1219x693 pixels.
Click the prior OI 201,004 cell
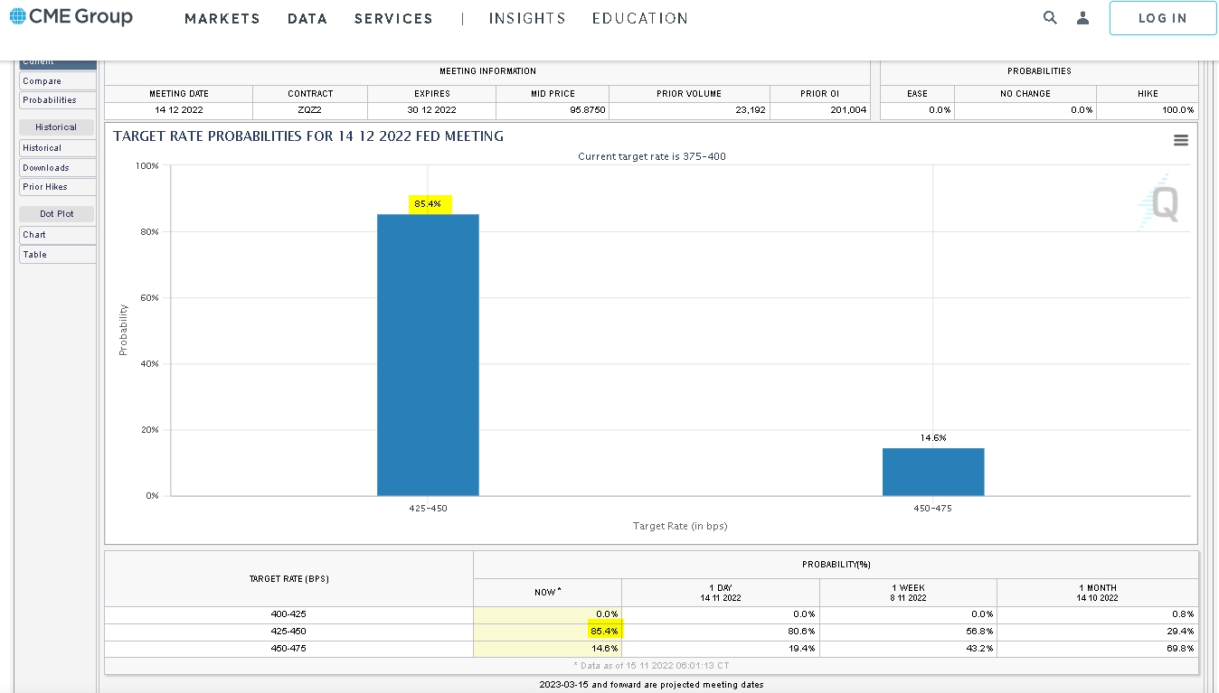(820, 110)
